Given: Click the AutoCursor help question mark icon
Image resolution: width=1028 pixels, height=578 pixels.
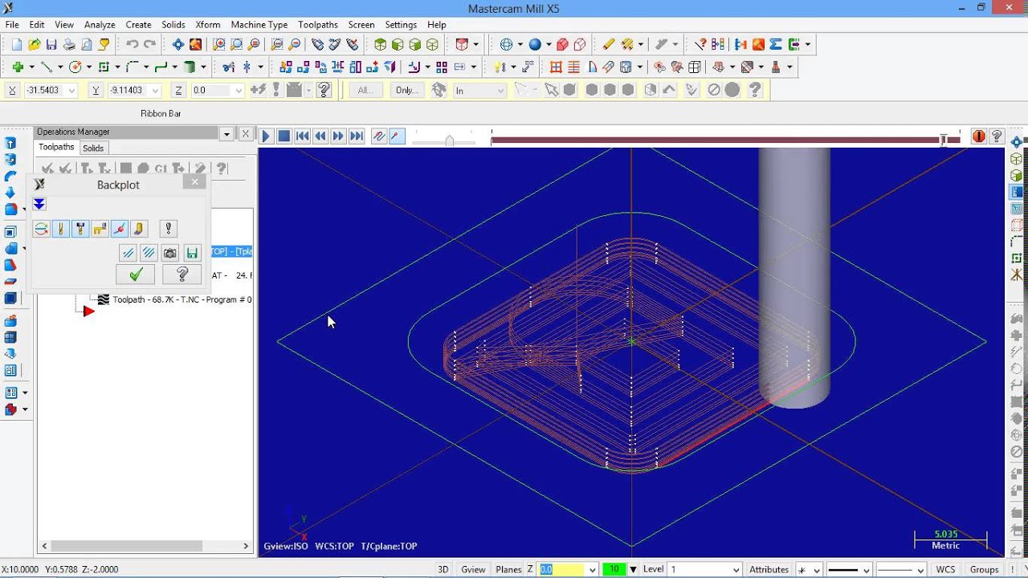Looking at the screenshot, I should [324, 90].
